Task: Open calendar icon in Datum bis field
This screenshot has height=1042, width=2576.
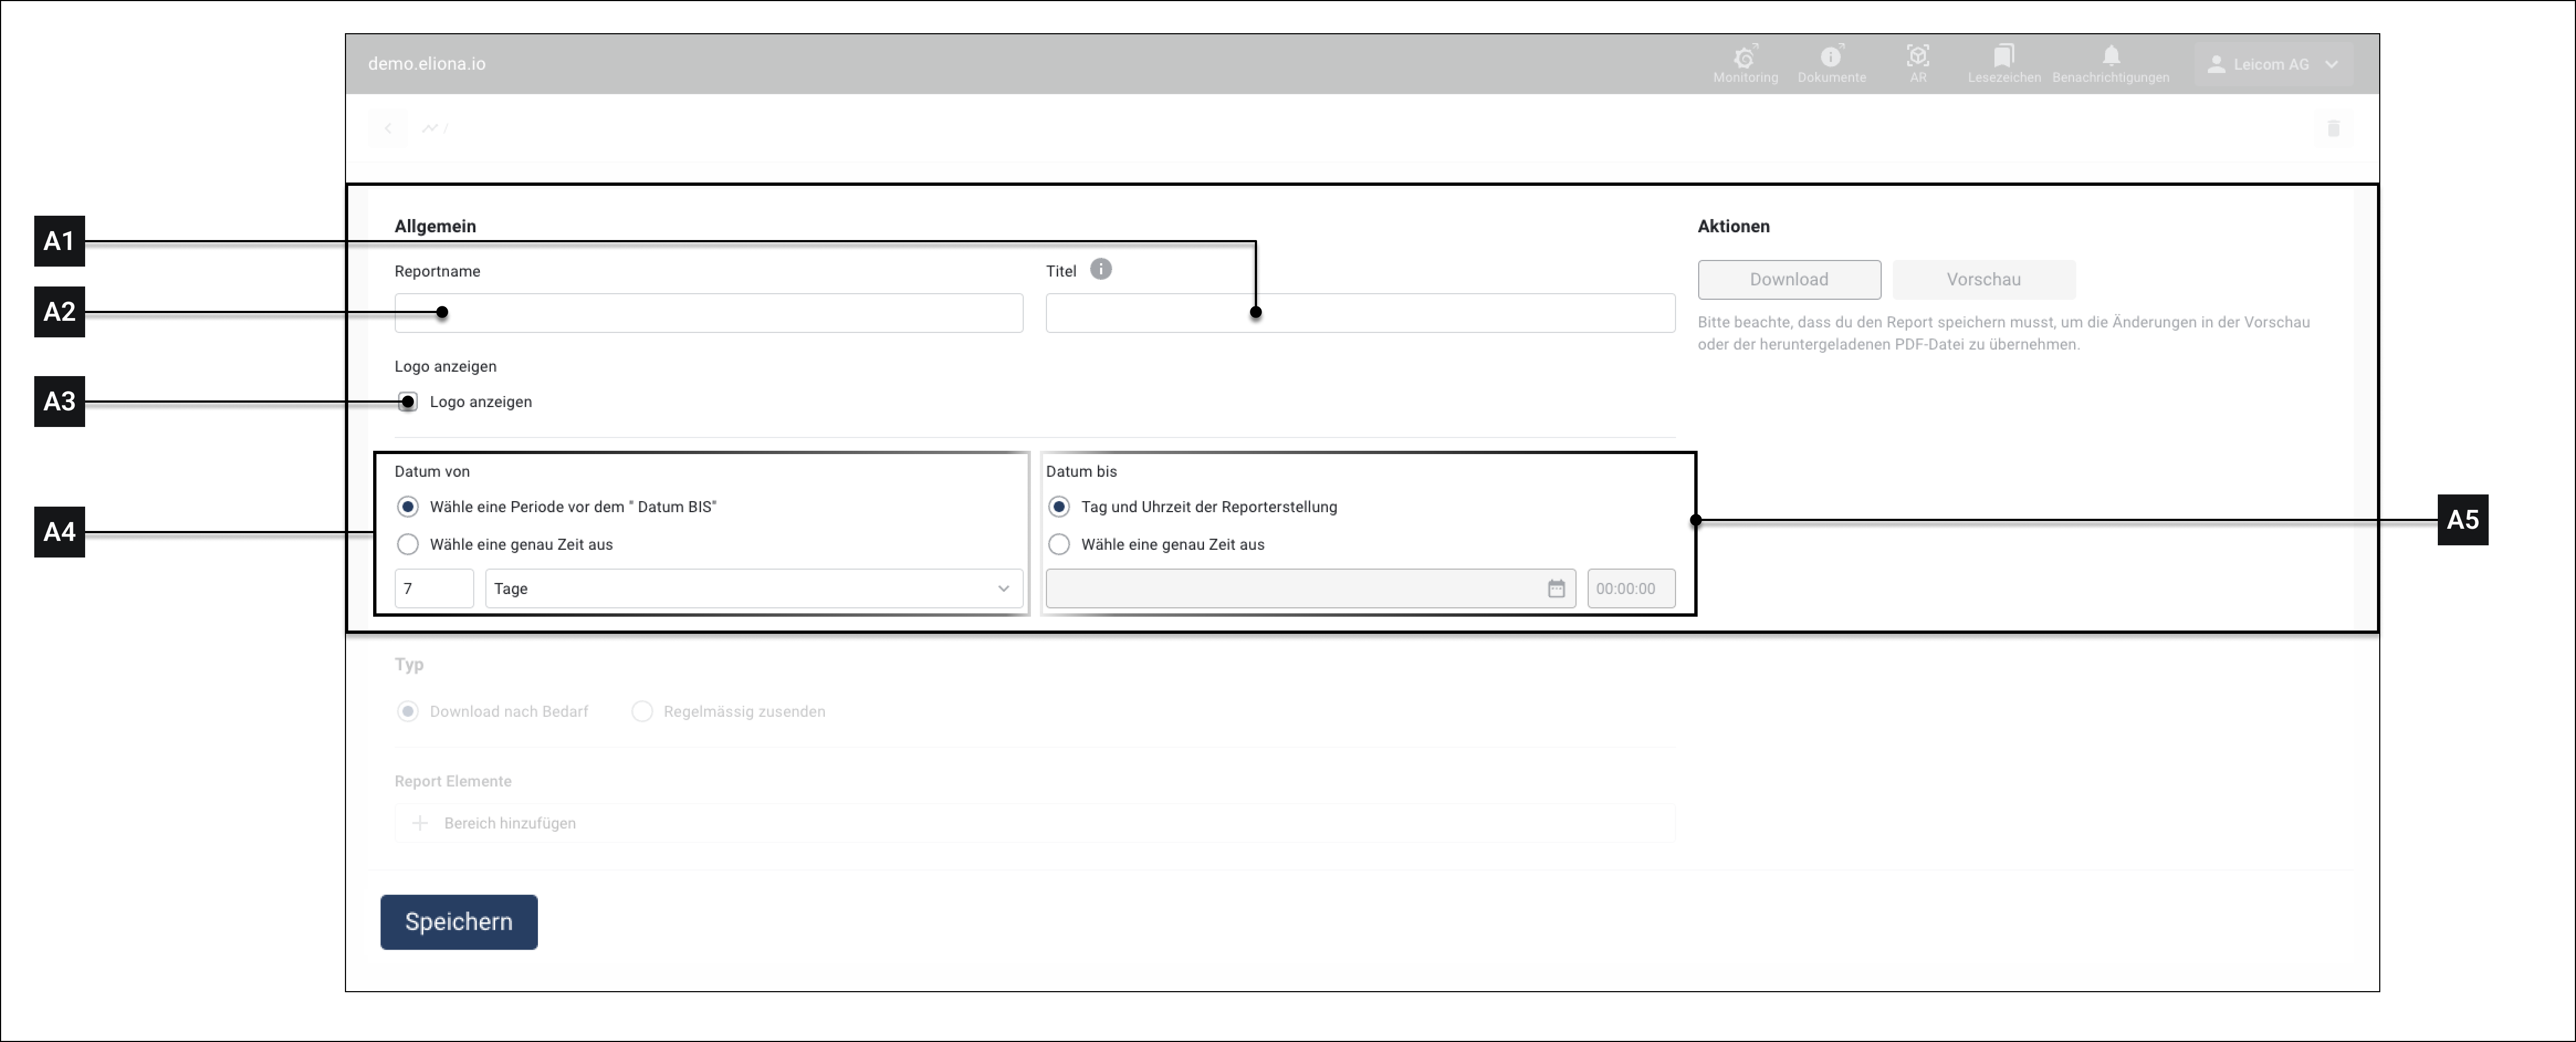Action: pyautogui.click(x=1556, y=588)
